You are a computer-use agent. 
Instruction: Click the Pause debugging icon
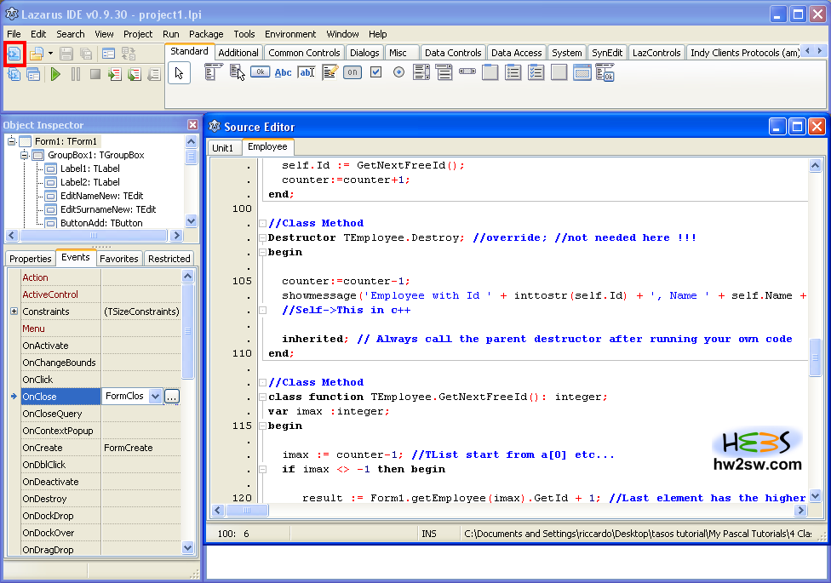[x=76, y=74]
